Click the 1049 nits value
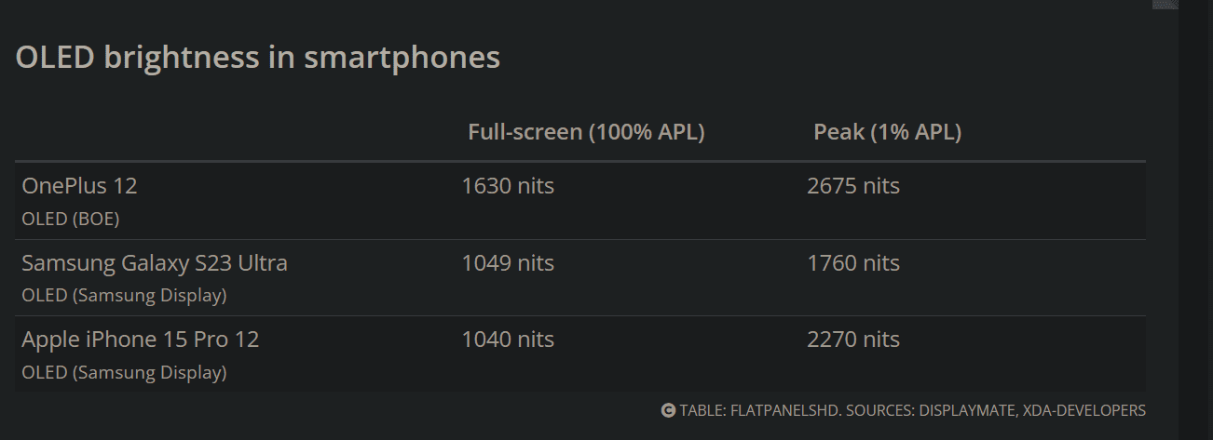 tap(508, 263)
